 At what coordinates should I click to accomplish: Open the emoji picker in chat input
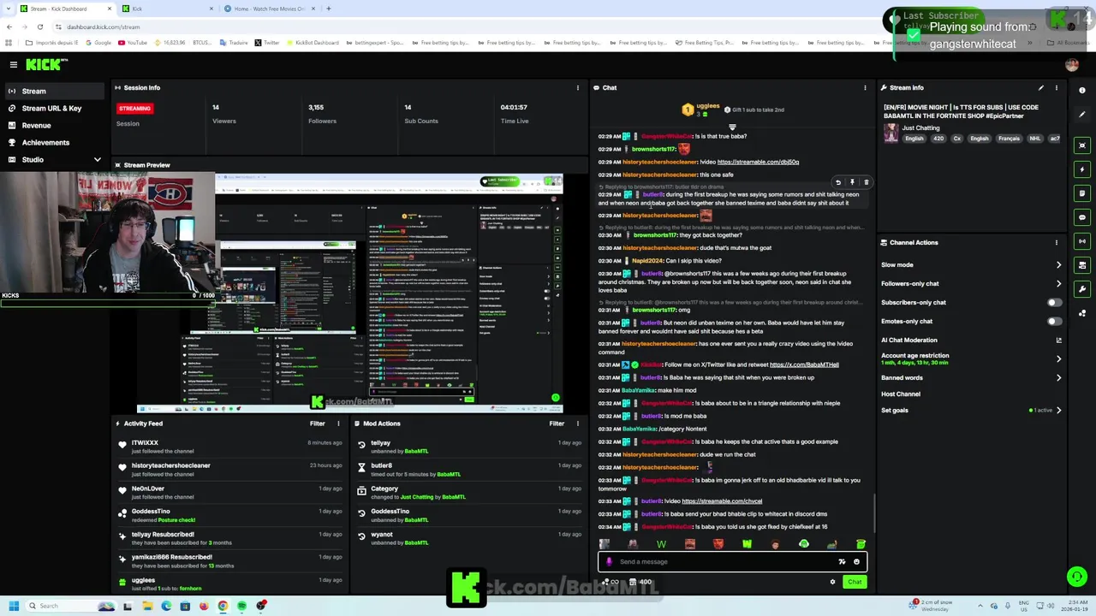tap(856, 562)
